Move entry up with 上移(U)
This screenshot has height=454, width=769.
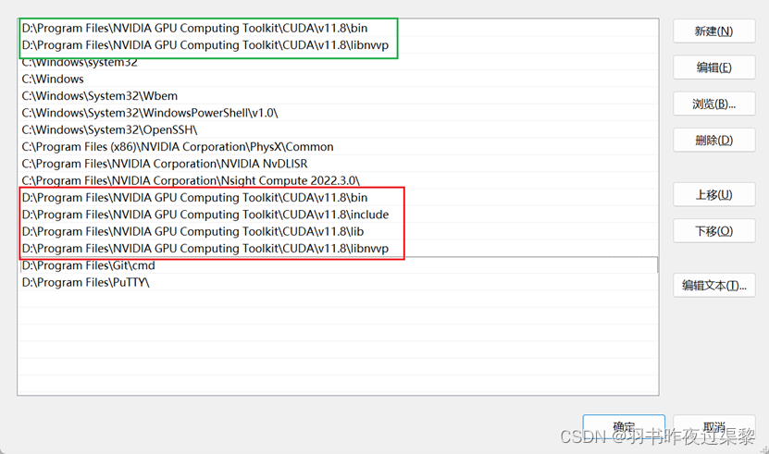click(714, 195)
